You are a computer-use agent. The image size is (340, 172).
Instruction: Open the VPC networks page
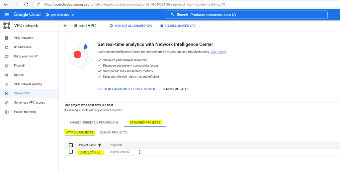[x=24, y=38]
